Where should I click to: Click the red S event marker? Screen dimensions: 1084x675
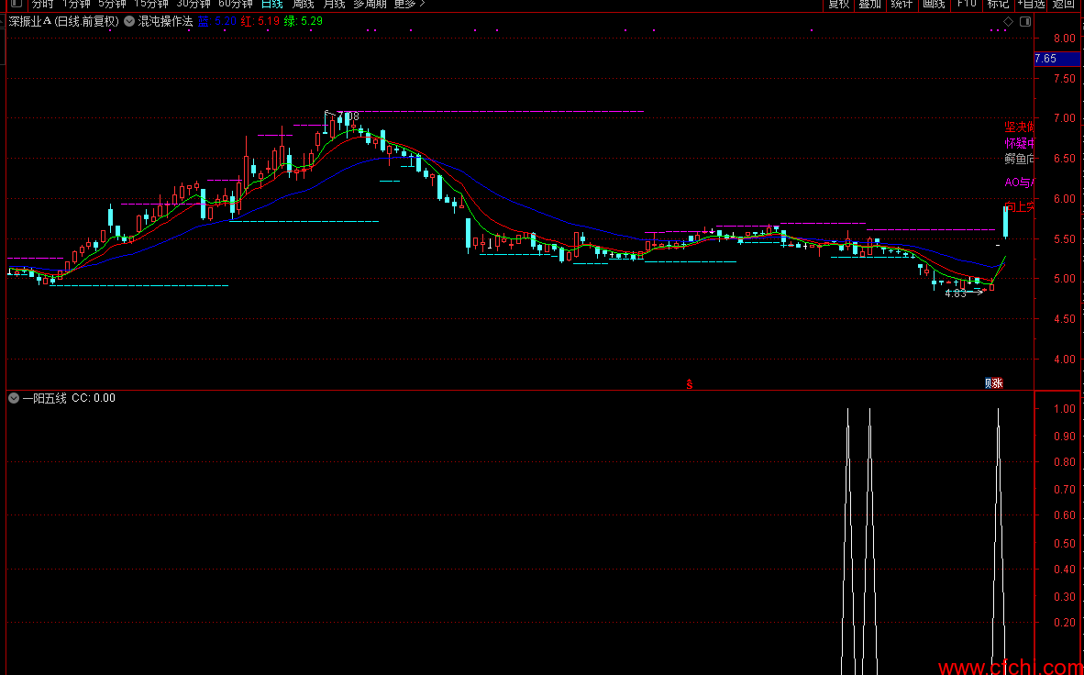pyautogui.click(x=689, y=384)
